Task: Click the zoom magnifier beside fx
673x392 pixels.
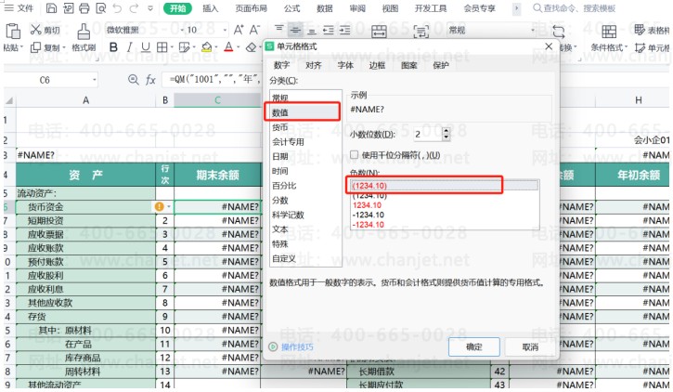Action: 134,80
